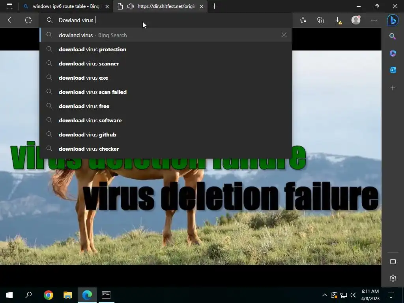This screenshot has height=303, width=404.
Task: Open the Settings and more ellipsis
Action: tap(374, 20)
